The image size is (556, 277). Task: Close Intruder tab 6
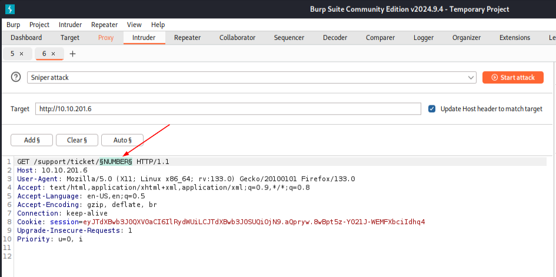pyautogui.click(x=53, y=54)
